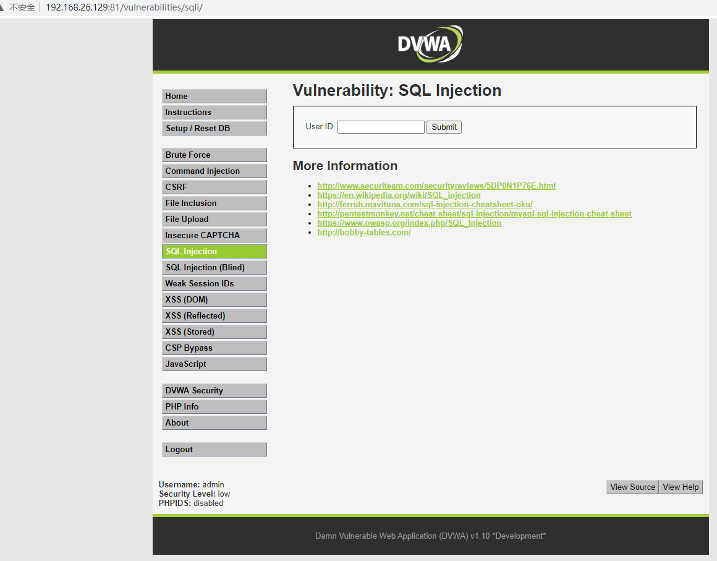Go to File Upload page
Screen dimensions: 717x561
(214, 219)
